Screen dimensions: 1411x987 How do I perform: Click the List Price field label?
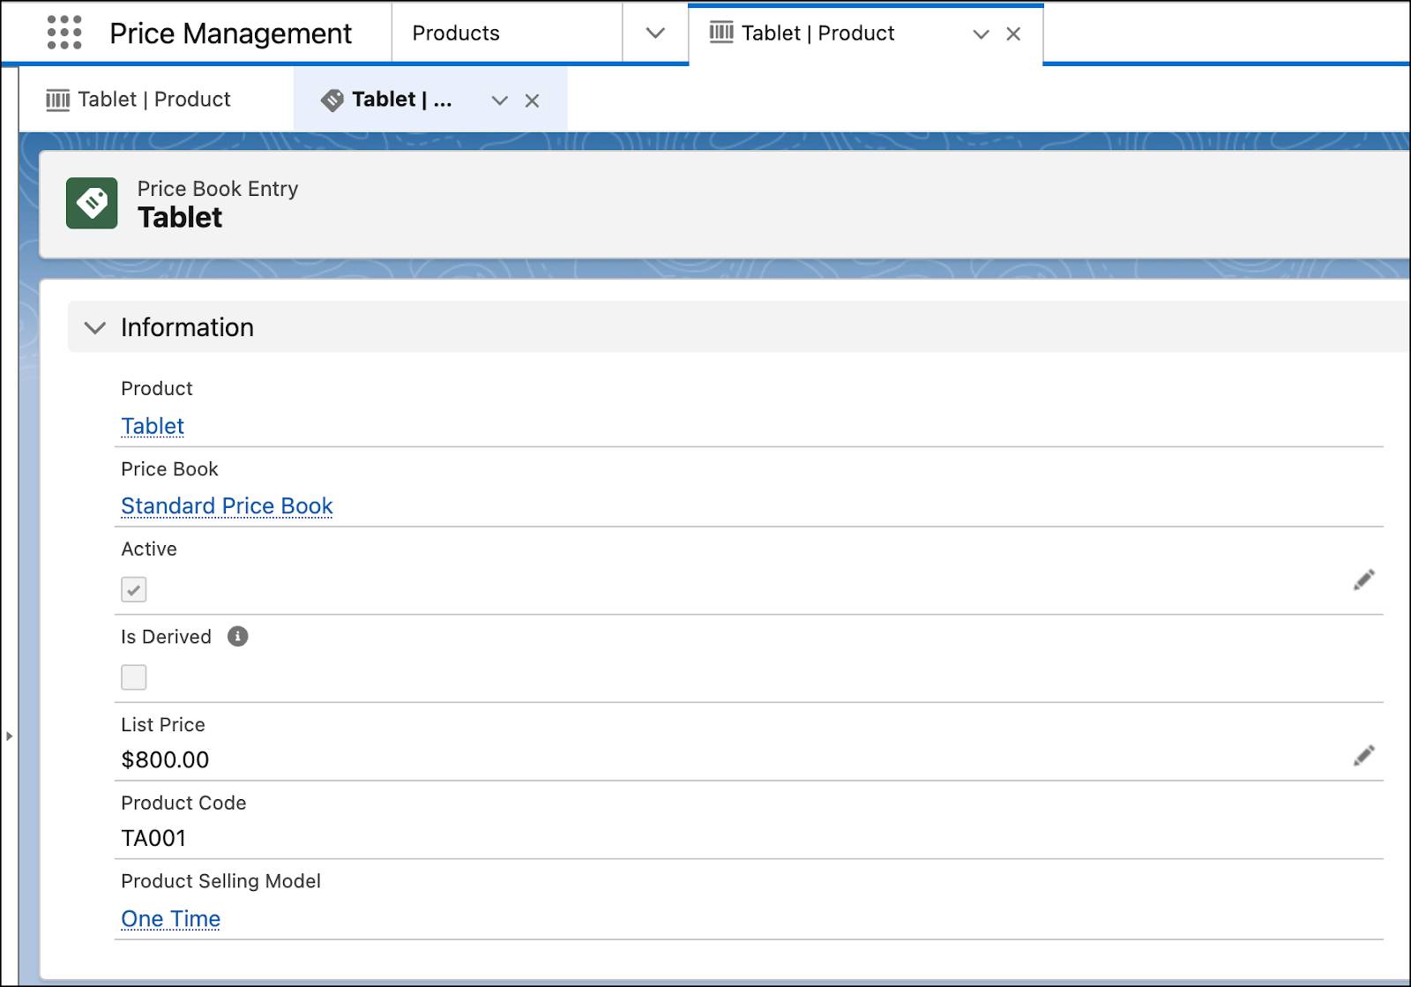[163, 724]
